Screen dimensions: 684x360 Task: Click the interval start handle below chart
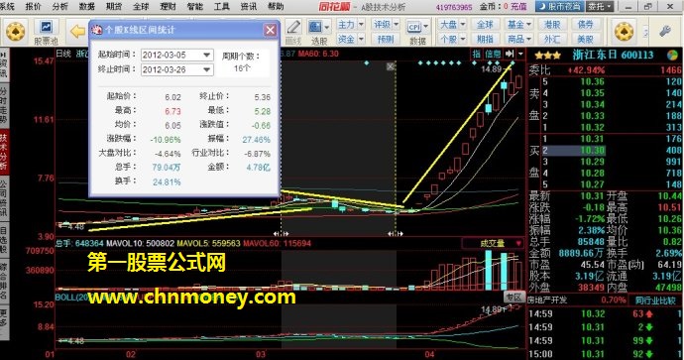pos(281,234)
